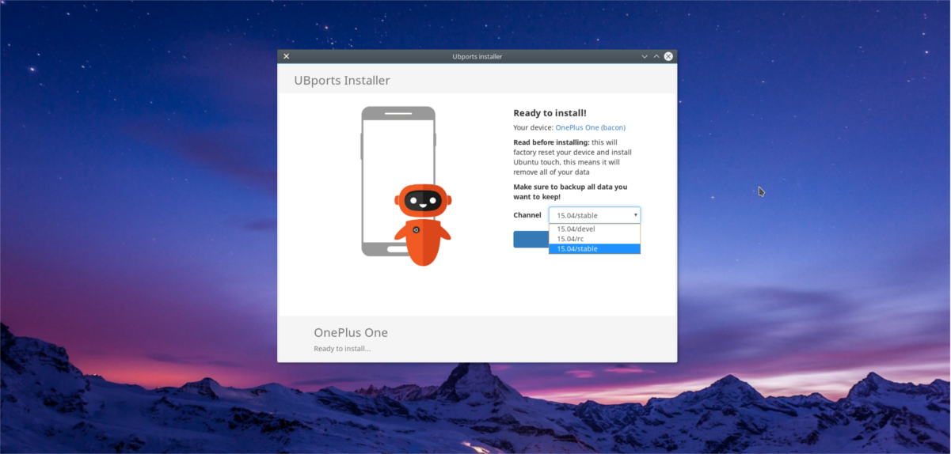This screenshot has width=951, height=454.
Task: Minimize the Ubports installer window
Action: pyautogui.click(x=645, y=56)
